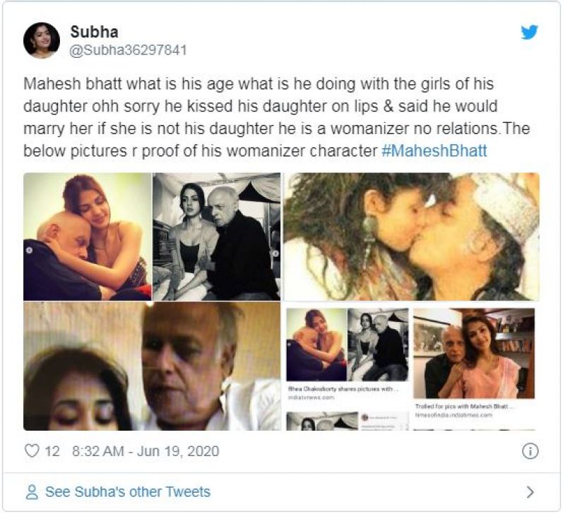Open the top-right kissing photo
The image size is (565, 514).
411,237
